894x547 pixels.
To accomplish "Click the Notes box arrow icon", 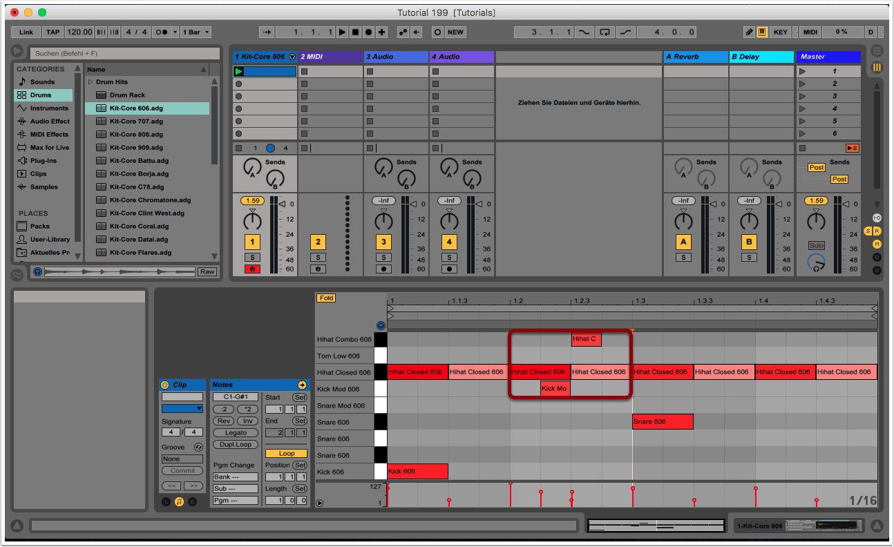I will pyautogui.click(x=302, y=385).
